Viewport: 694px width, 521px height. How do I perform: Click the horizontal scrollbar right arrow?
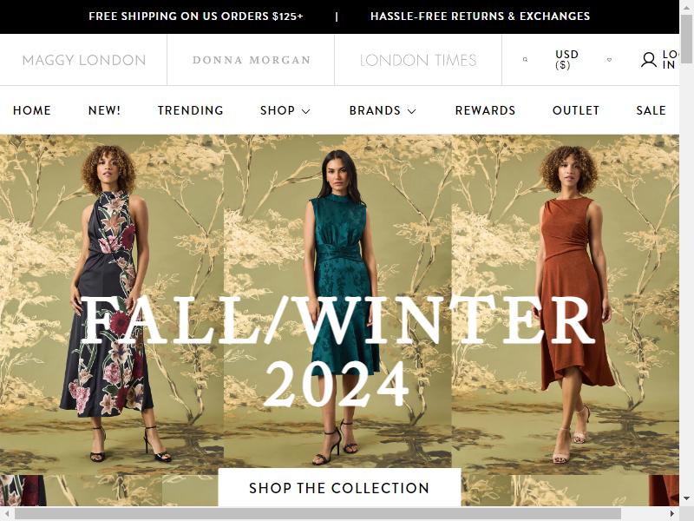coord(672,514)
